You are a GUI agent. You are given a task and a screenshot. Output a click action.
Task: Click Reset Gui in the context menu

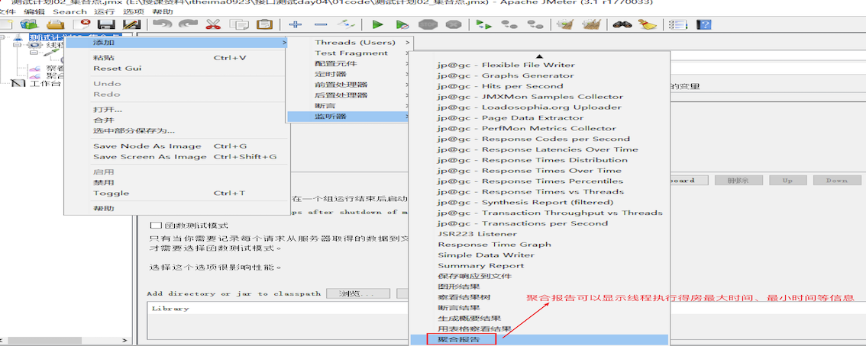176,69
